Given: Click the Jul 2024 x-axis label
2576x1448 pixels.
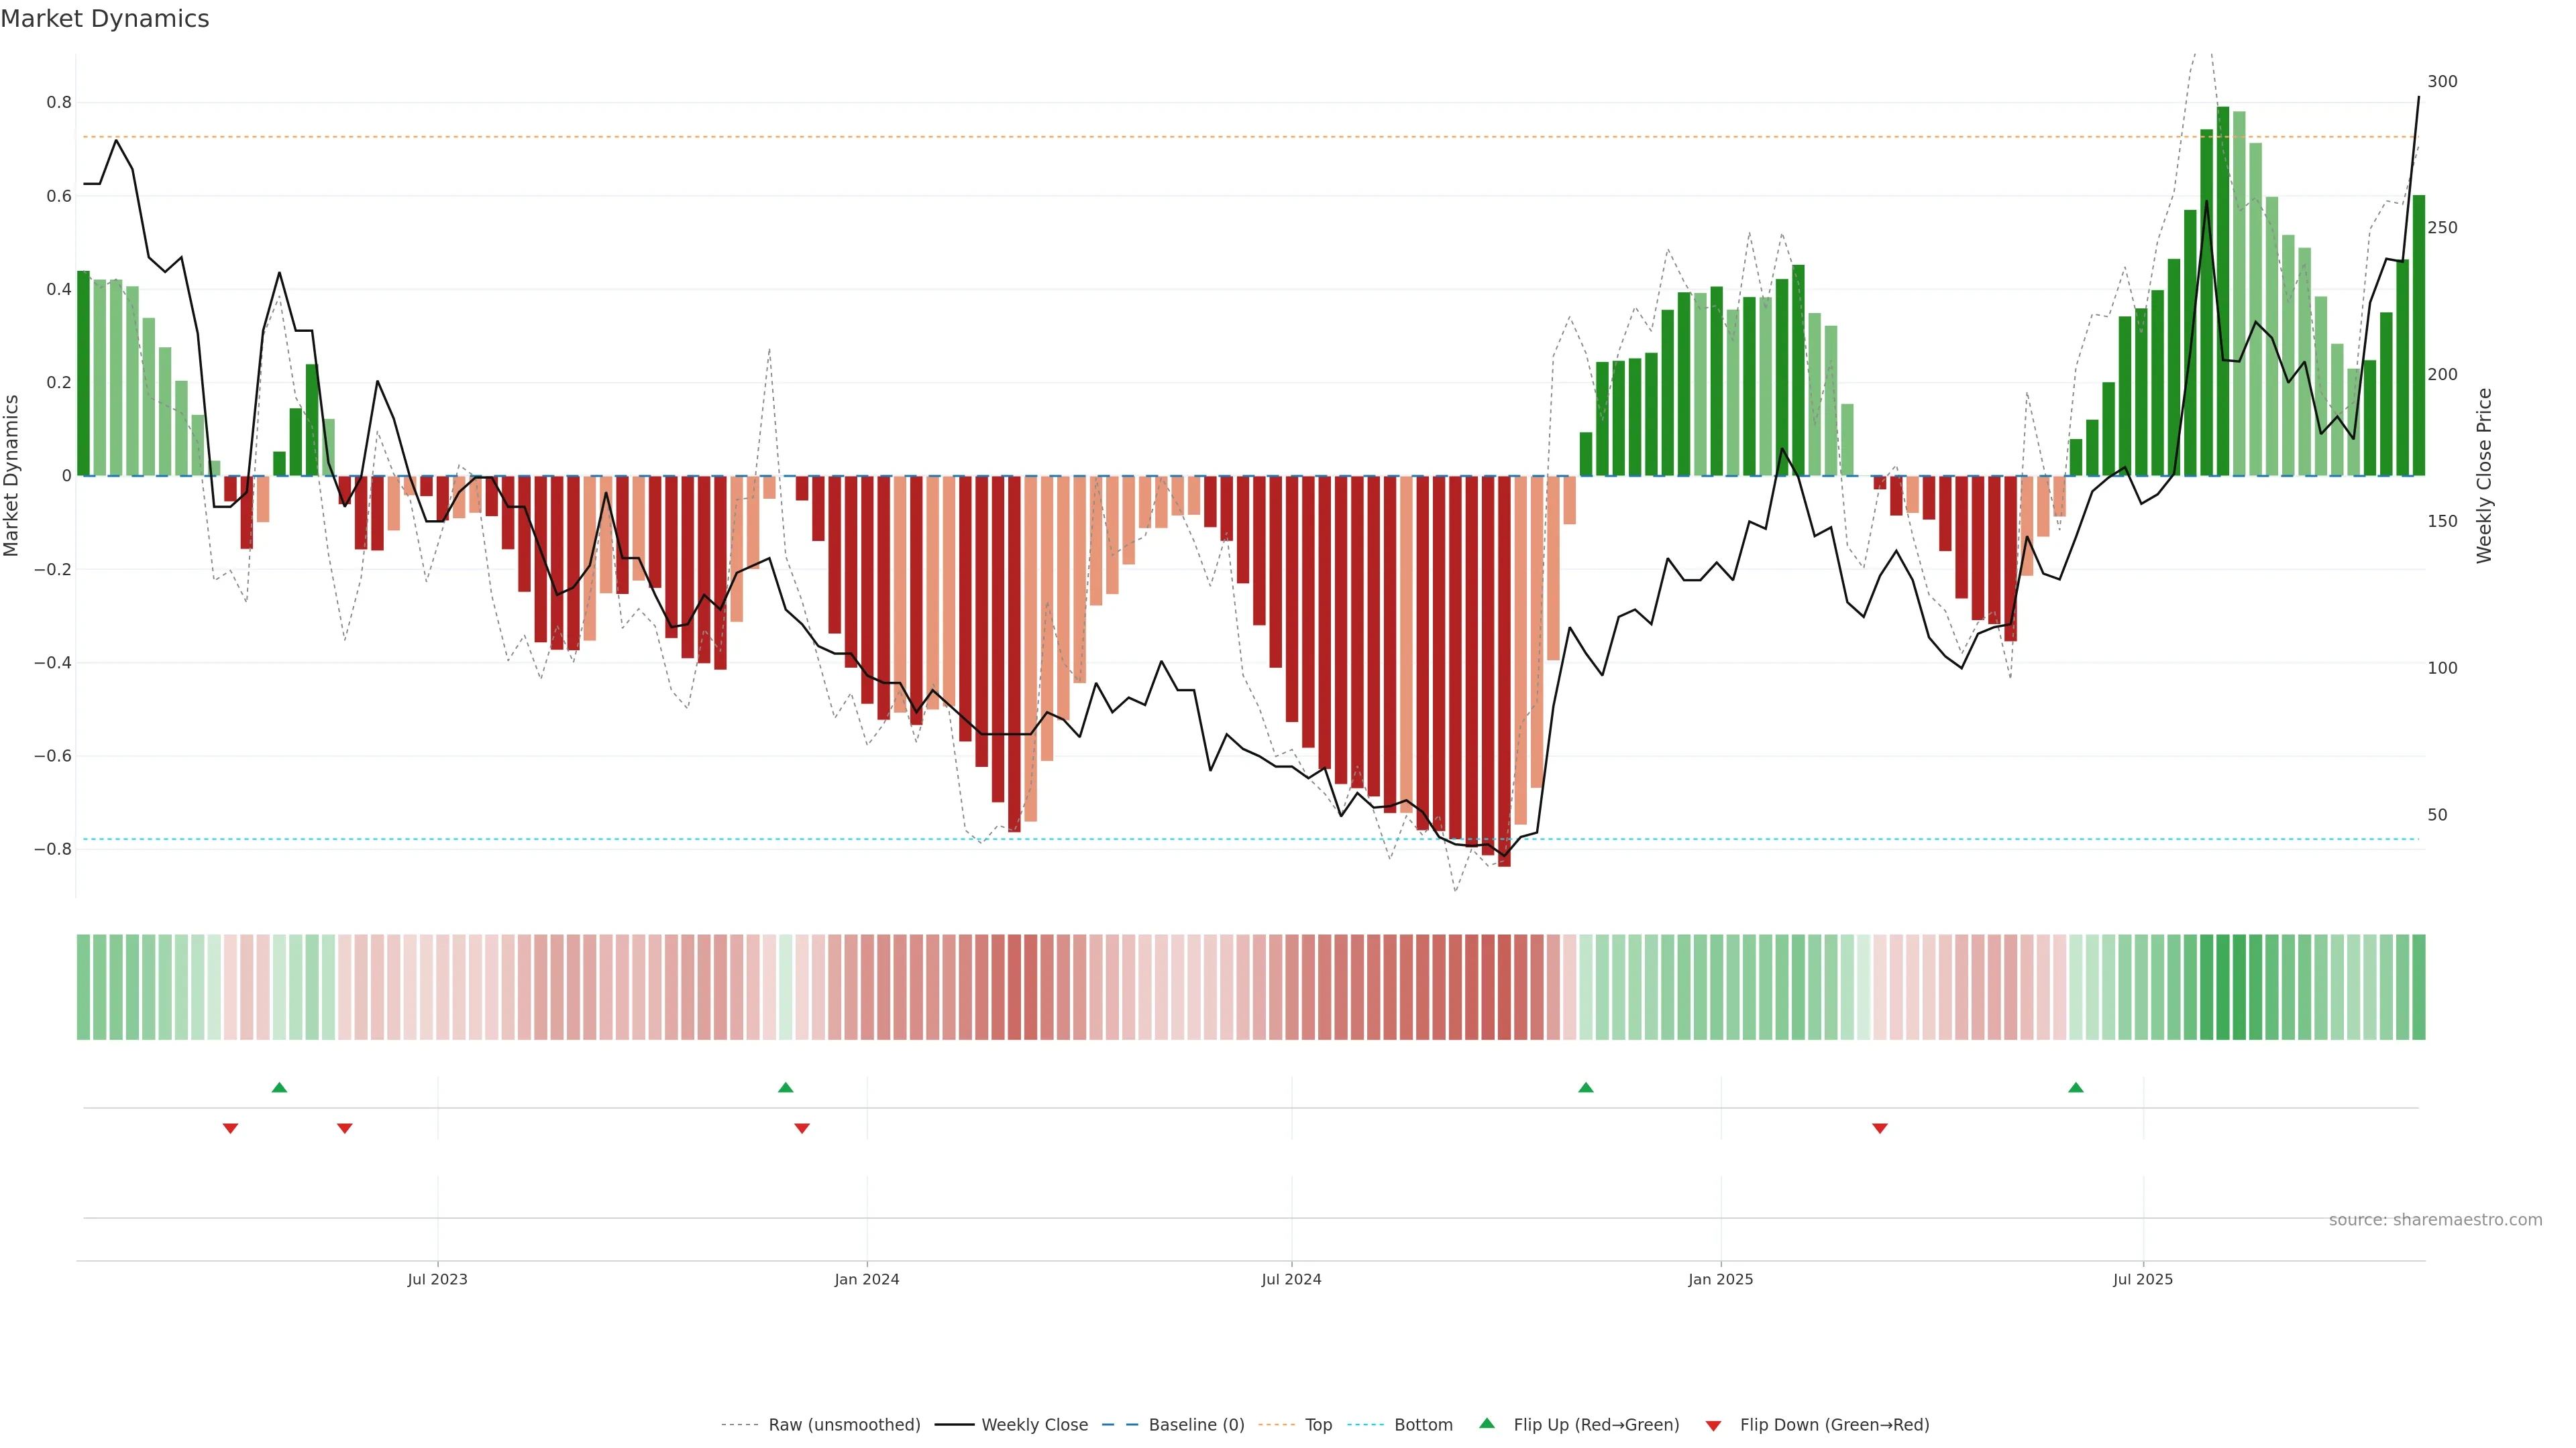Looking at the screenshot, I should pos(1291,1279).
